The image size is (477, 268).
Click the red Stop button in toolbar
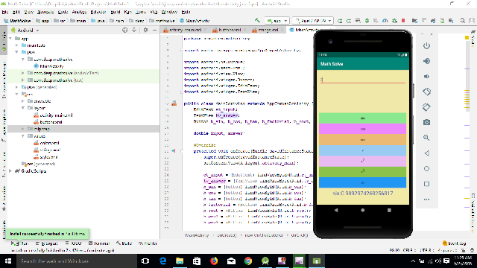click(x=403, y=21)
